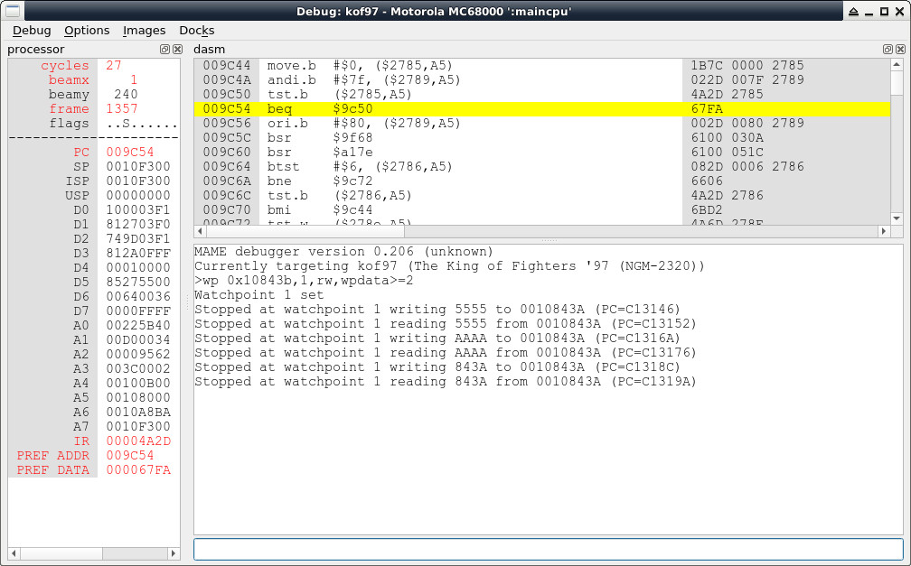Click the D3 register value 812A0FFF
This screenshot has height=566, width=911.
coord(138,253)
